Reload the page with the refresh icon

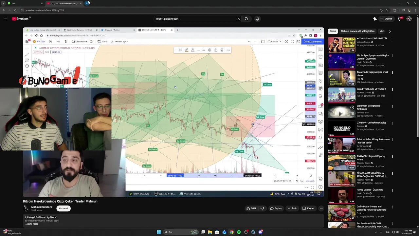(15, 10)
